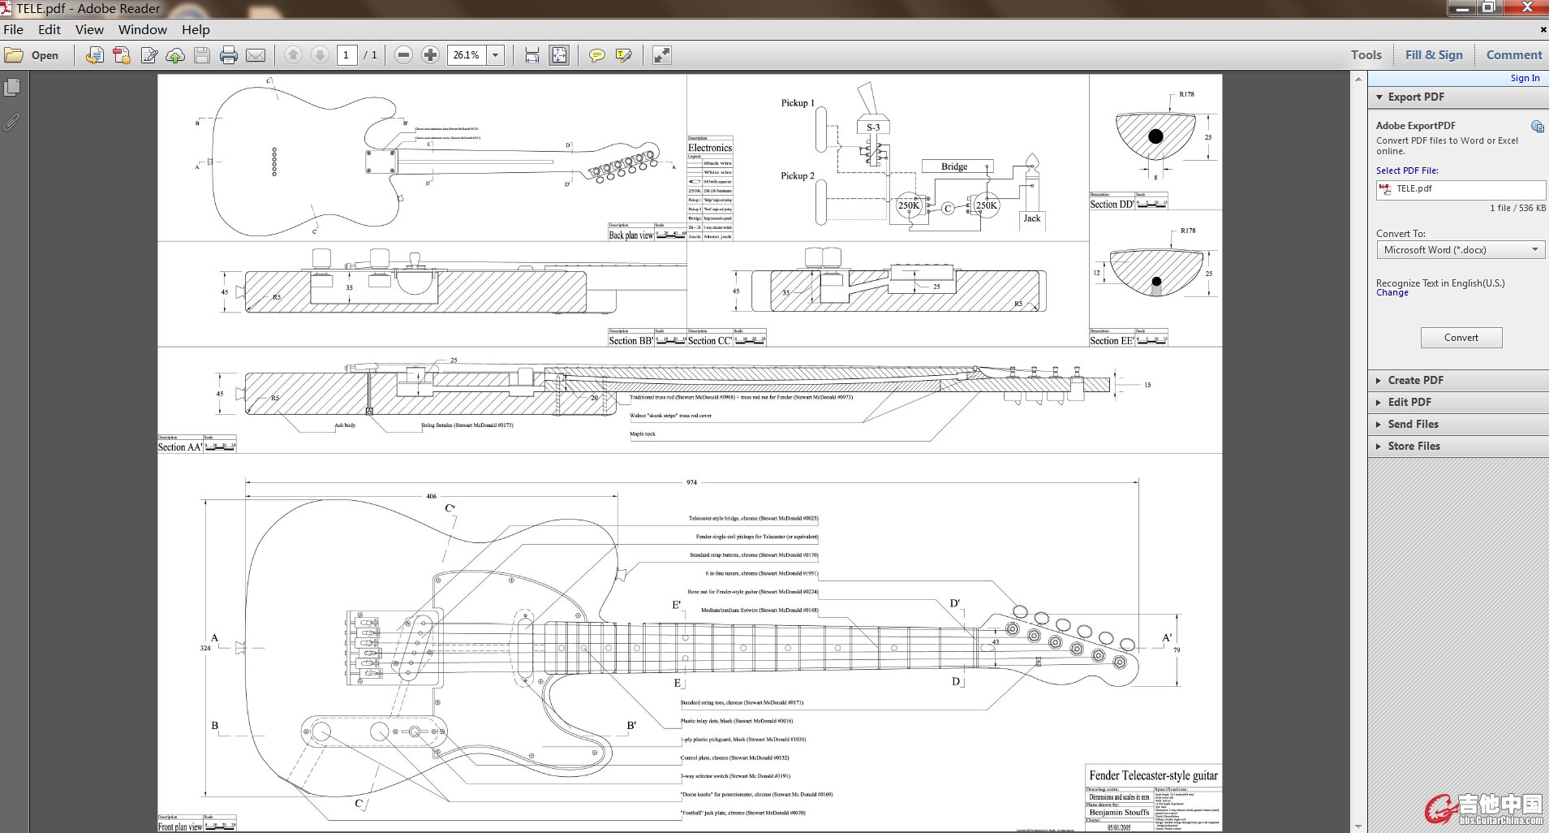Viewport: 1549px width, 833px height.
Task: Open the zoom percentage dropdown
Action: (x=495, y=55)
